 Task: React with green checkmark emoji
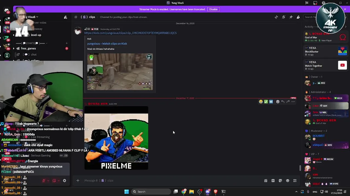click(x=266, y=102)
